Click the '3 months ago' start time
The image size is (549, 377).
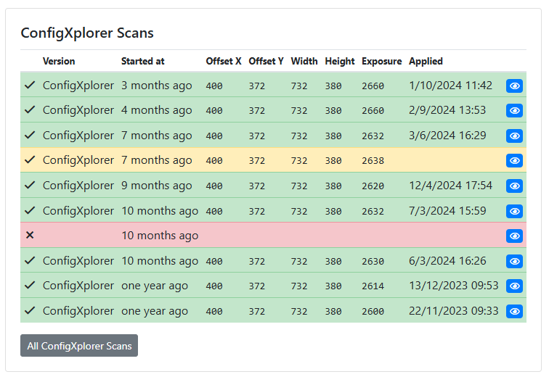pyautogui.click(x=156, y=86)
